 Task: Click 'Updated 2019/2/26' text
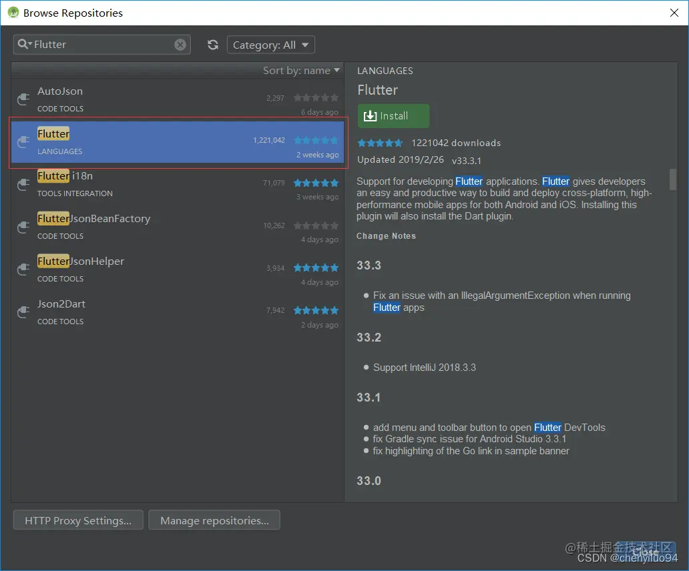pos(401,159)
